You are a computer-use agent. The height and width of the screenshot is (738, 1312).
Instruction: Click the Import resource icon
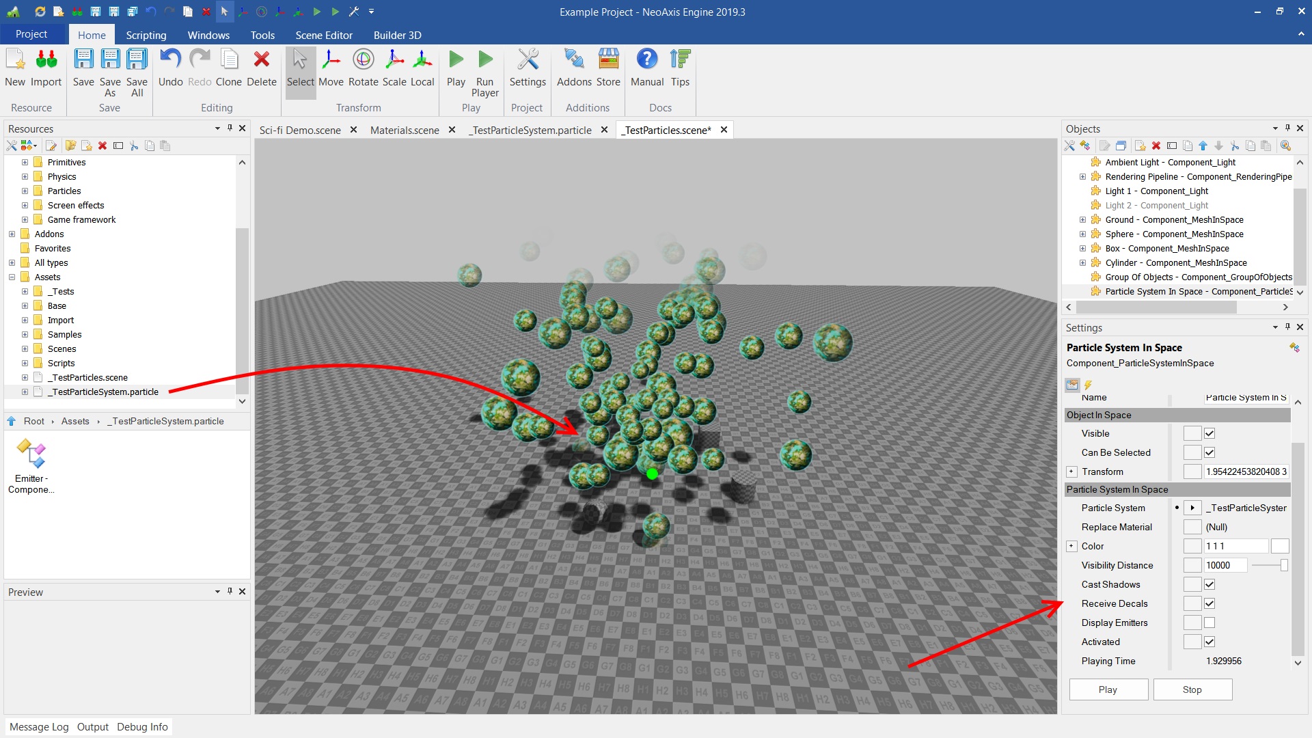click(x=46, y=68)
